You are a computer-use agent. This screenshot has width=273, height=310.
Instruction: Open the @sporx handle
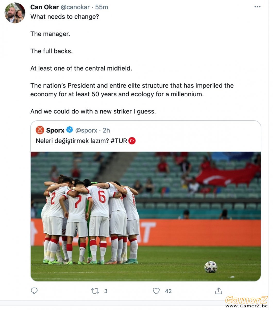[x=86, y=130]
